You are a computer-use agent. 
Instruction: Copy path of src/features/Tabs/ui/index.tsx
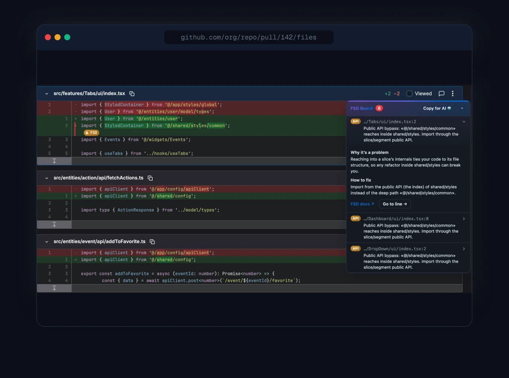132,94
